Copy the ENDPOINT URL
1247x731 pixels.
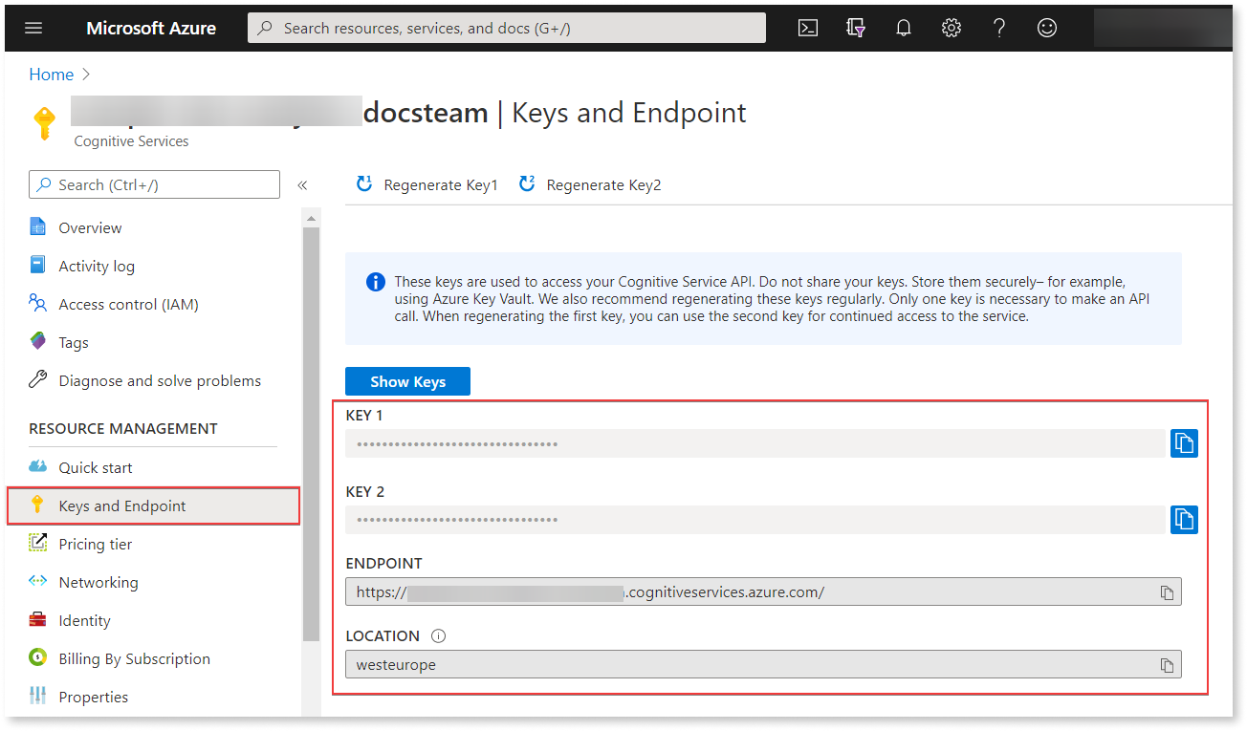[x=1167, y=591]
